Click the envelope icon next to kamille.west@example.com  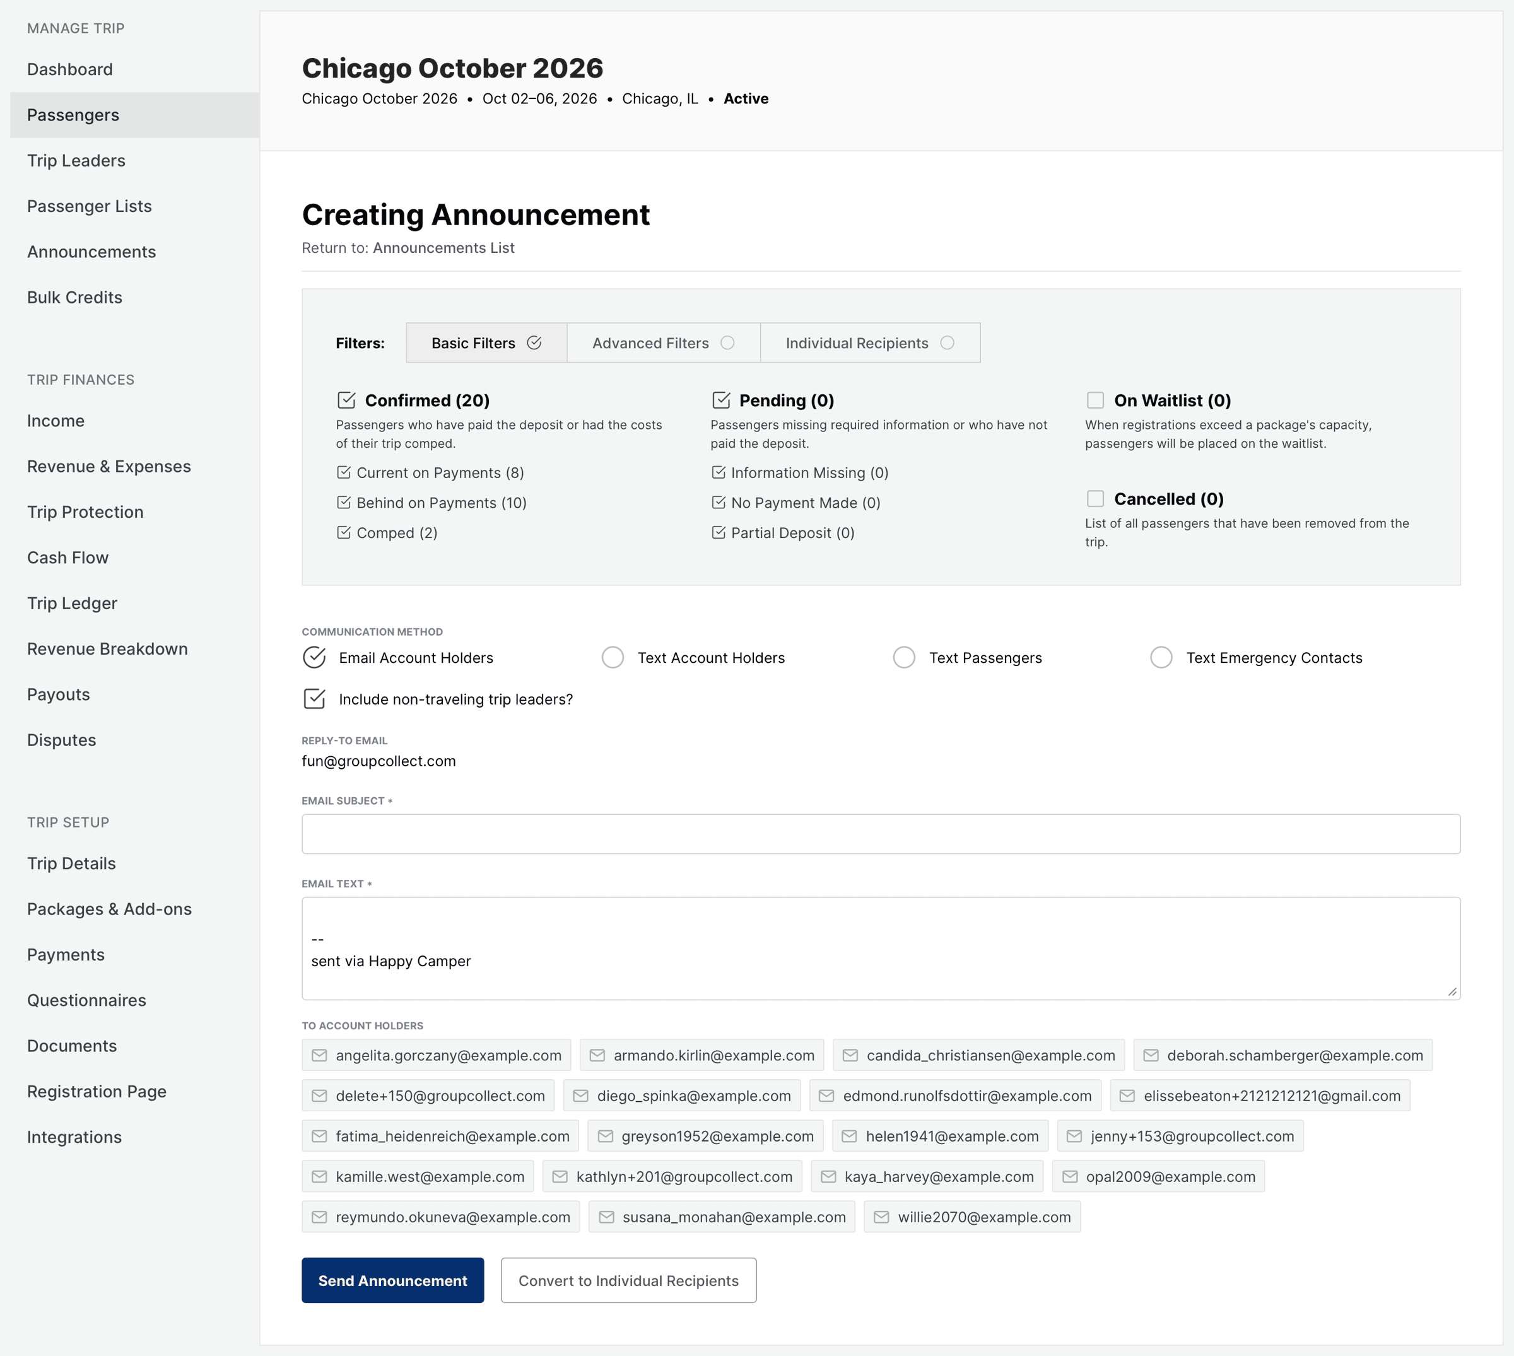319,1176
